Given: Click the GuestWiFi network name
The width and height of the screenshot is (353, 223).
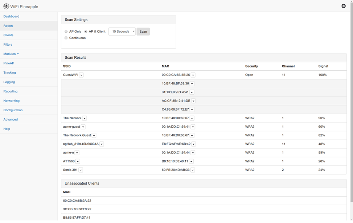Looking at the screenshot, I should tap(70, 75).
